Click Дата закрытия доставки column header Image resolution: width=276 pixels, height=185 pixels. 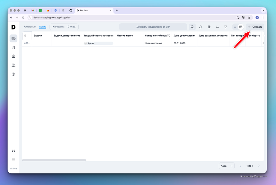[213, 36]
